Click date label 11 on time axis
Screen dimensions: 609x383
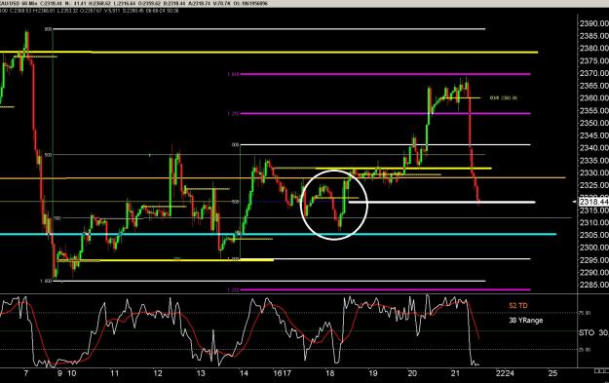(x=114, y=373)
